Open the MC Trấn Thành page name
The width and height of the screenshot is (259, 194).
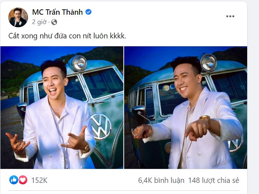(57, 12)
